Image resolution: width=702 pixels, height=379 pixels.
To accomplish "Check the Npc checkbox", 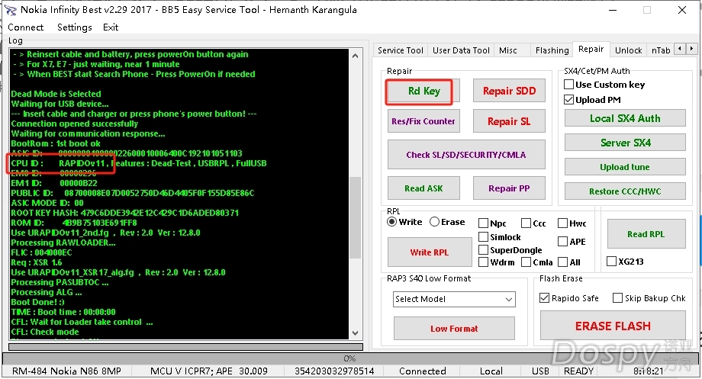I will [x=492, y=223].
